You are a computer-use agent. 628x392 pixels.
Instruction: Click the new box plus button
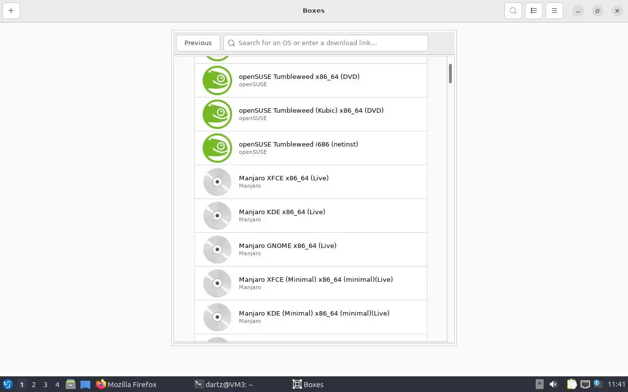click(11, 11)
